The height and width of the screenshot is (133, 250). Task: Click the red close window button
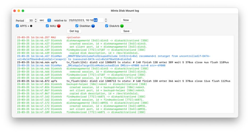[15, 11]
